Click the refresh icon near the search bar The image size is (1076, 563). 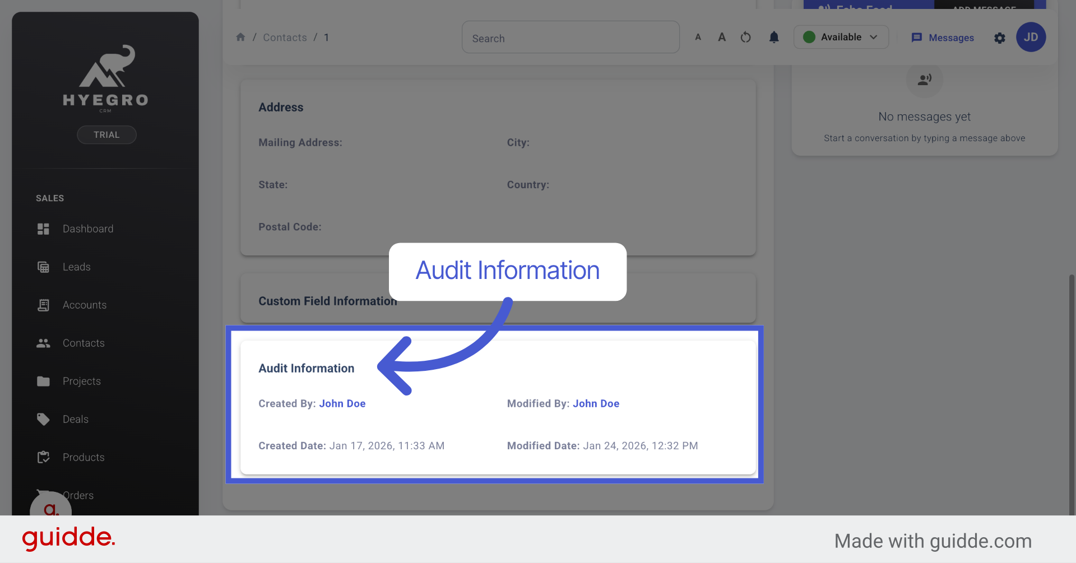[745, 37]
